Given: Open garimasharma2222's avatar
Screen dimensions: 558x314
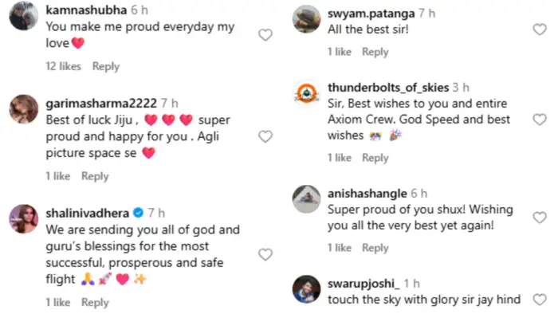Looking at the screenshot, I should click(23, 109).
